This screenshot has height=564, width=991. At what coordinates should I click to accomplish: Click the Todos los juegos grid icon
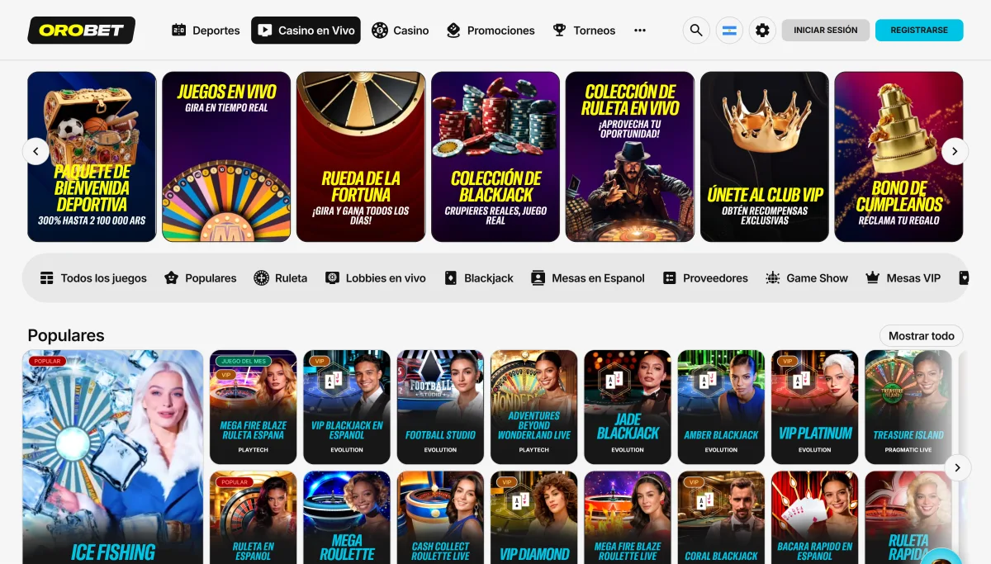pyautogui.click(x=47, y=278)
